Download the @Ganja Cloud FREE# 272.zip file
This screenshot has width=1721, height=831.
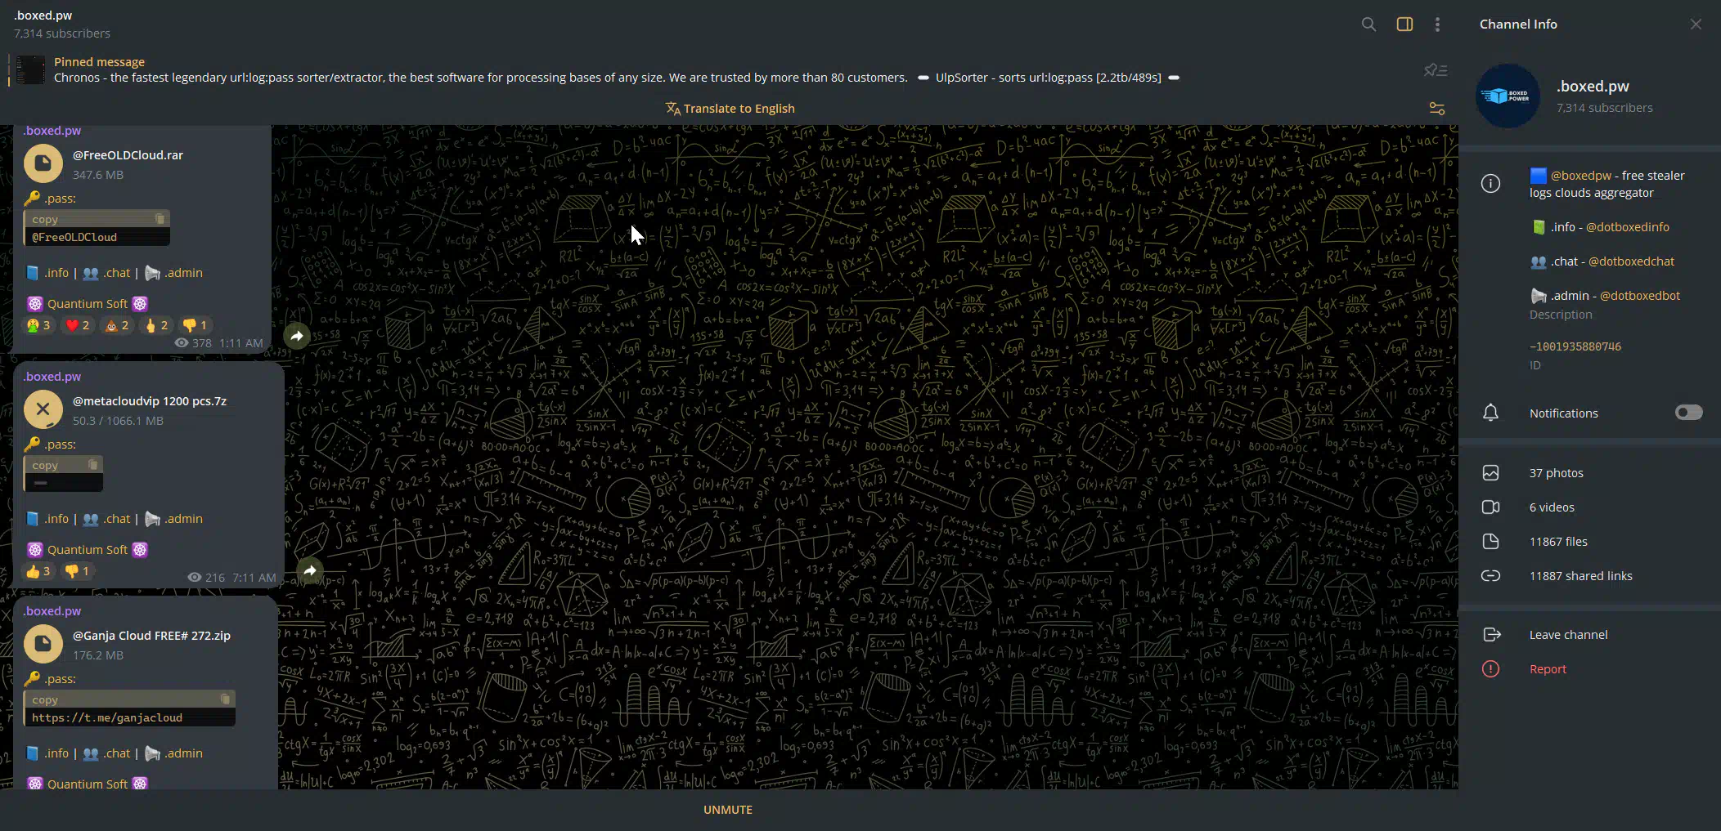(43, 645)
